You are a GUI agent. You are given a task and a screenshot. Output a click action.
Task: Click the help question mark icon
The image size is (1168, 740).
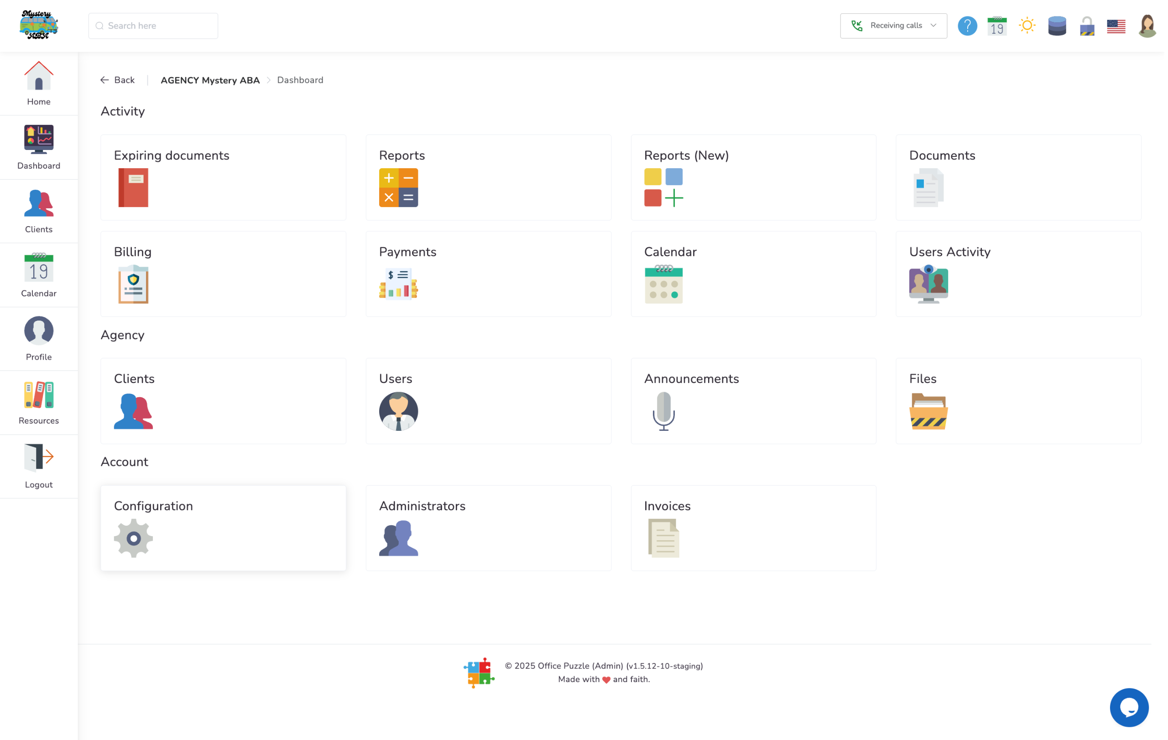coord(967,26)
